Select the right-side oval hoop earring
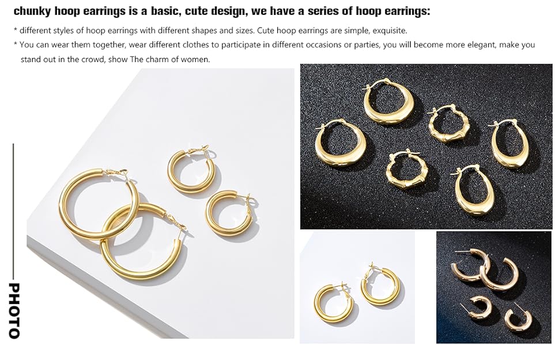The width and height of the screenshot is (559, 345). coord(510,144)
